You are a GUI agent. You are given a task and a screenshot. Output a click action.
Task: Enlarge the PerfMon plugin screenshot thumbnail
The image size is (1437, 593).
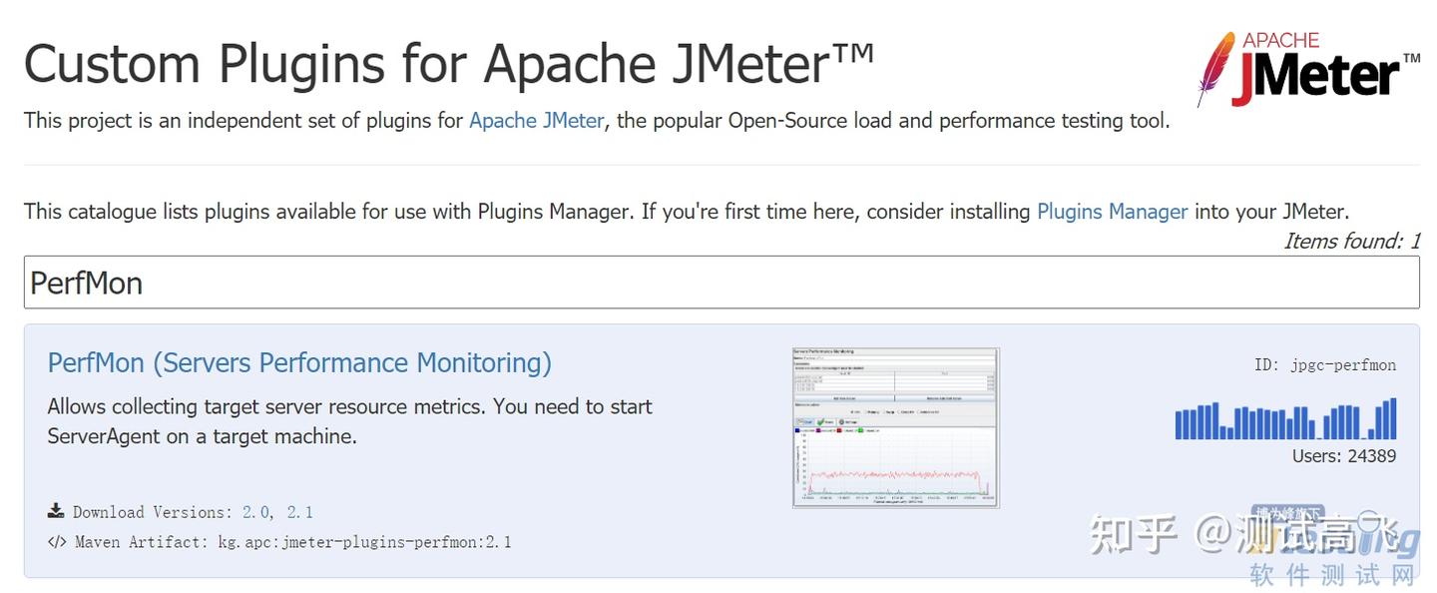click(895, 427)
